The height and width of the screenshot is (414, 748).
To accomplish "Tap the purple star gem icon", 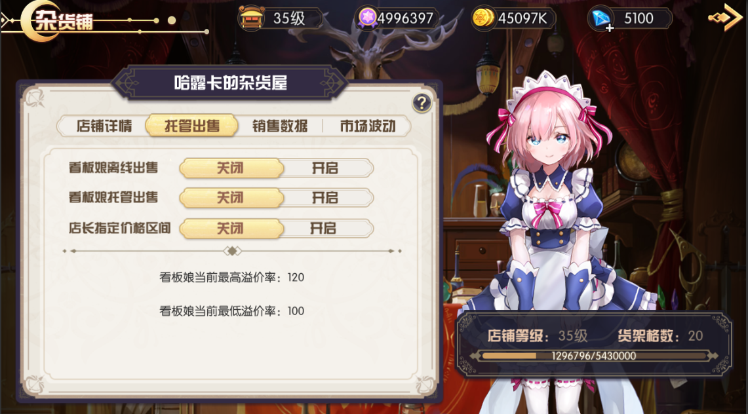I will [367, 18].
